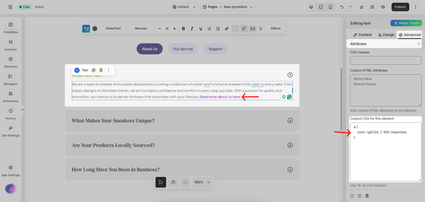Open the Pages New promotion dropdown
425x202 pixels.
click(228, 7)
